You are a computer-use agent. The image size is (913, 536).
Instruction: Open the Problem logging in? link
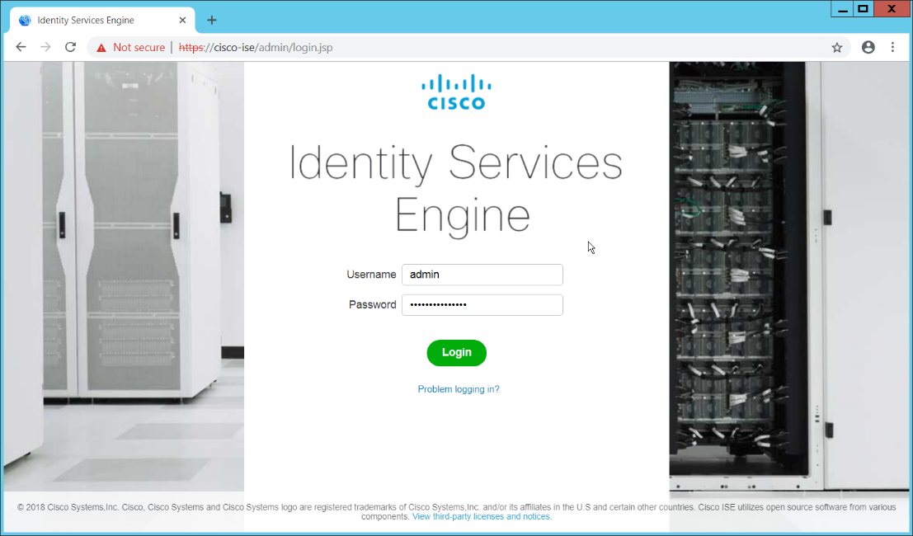click(459, 389)
